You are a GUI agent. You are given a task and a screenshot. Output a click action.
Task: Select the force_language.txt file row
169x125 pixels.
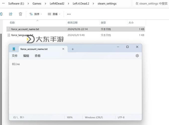[x=76, y=35]
